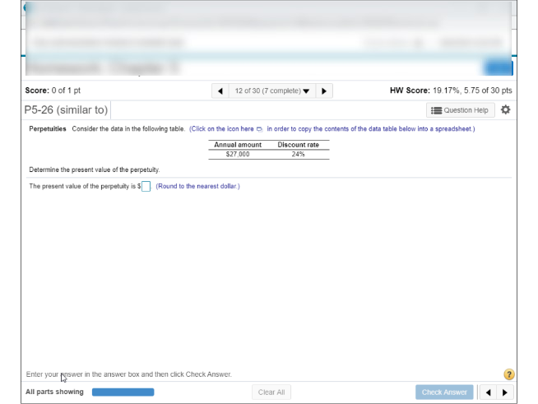Open the 12 of 30 question dropdown
Image resolution: width=538 pixels, height=404 pixels.
(272, 91)
